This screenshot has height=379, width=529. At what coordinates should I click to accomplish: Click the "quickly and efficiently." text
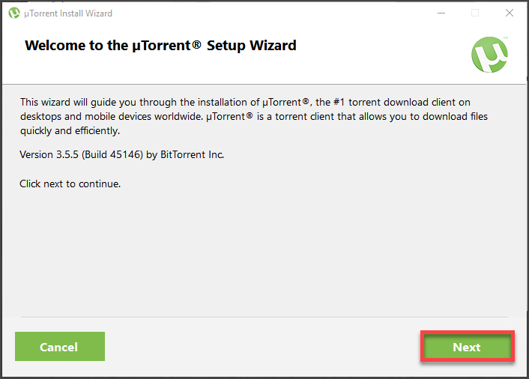[70, 131]
